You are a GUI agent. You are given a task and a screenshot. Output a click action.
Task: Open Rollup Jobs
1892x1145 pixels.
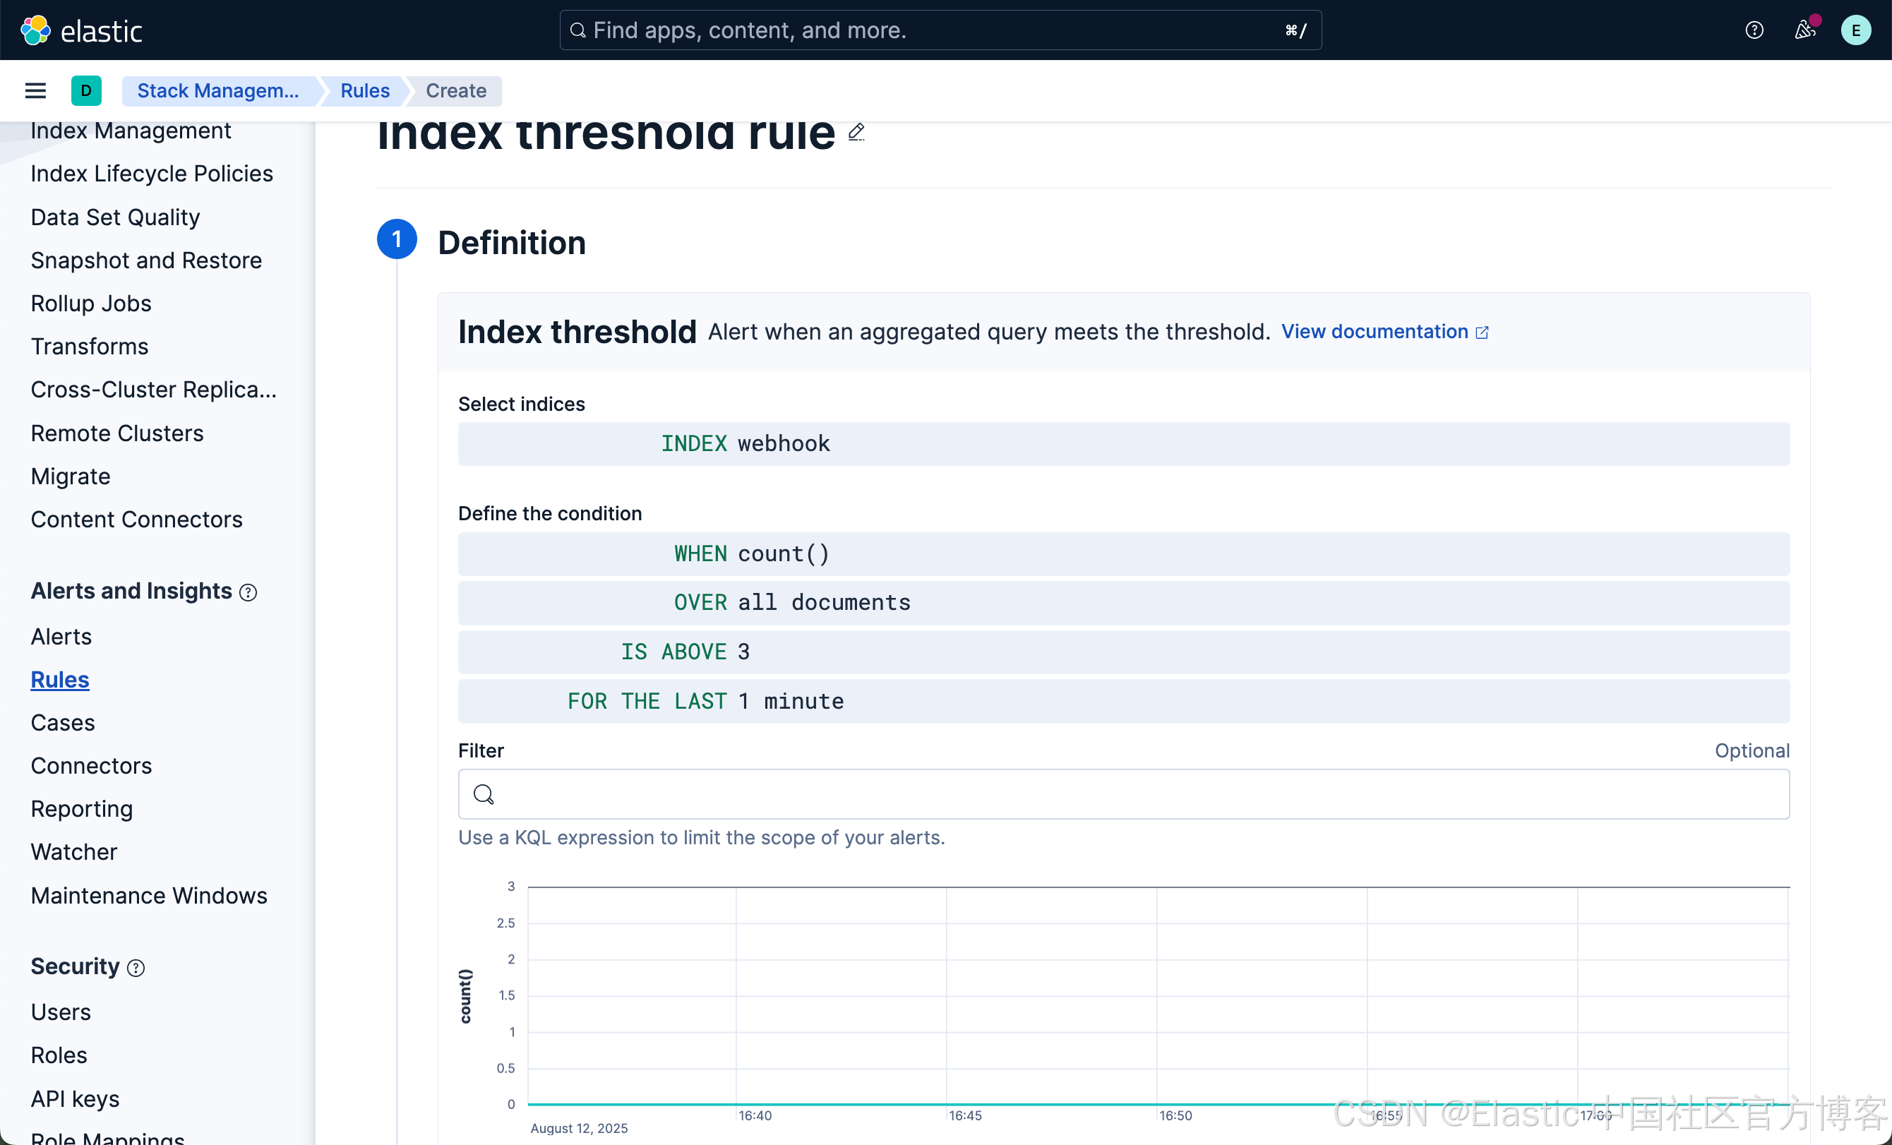point(90,304)
